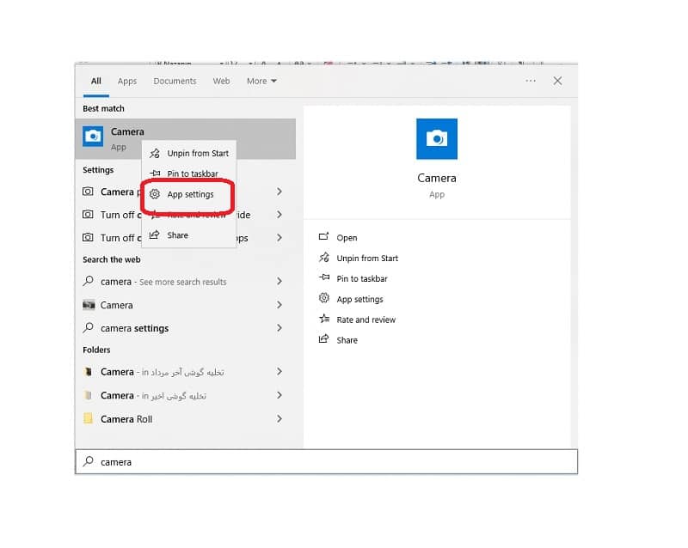Expand the Camera web image result chevron
688x548 pixels.
(279, 305)
